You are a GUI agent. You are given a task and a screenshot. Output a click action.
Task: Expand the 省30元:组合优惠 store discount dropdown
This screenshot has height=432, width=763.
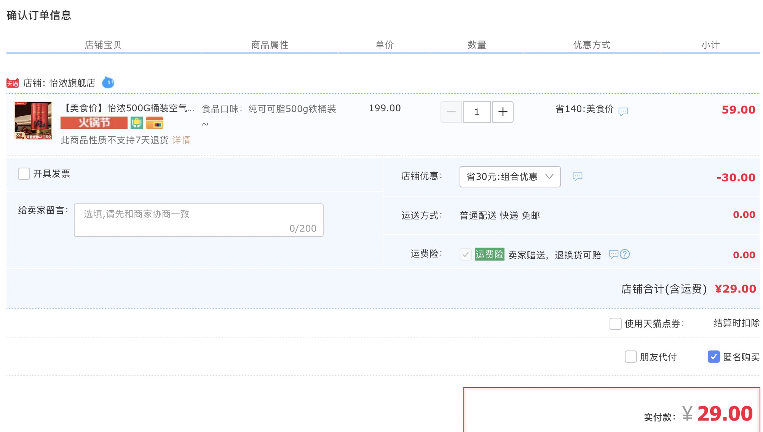coord(510,177)
